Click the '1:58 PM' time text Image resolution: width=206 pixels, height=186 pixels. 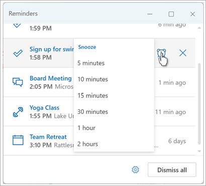pyautogui.click(x=41, y=57)
